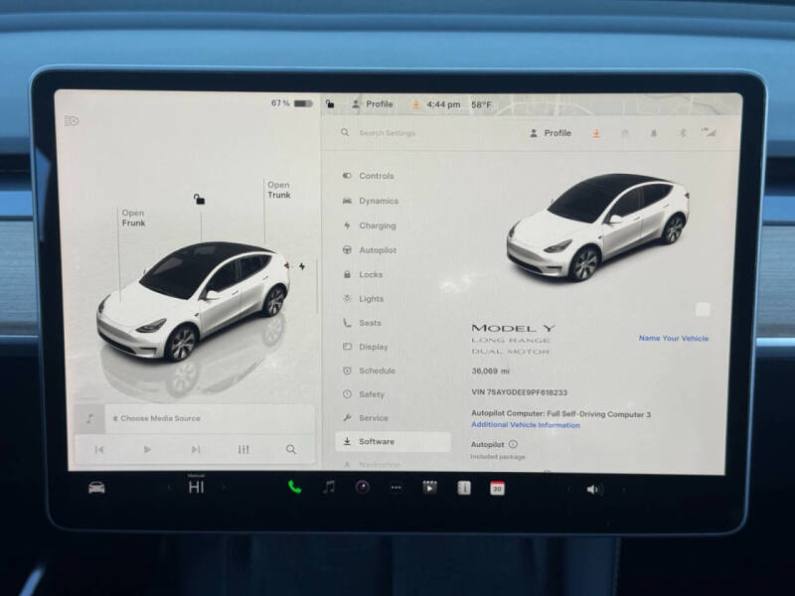Open the music player from the bottom bar
This screenshot has width=795, height=596.
(x=325, y=486)
